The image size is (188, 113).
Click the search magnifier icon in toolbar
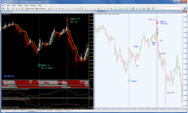(x=182, y=8)
